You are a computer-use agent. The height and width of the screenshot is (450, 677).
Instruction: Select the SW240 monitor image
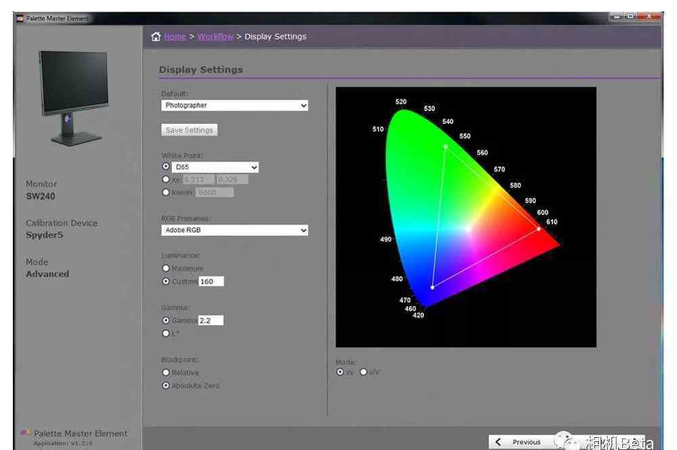[74, 98]
